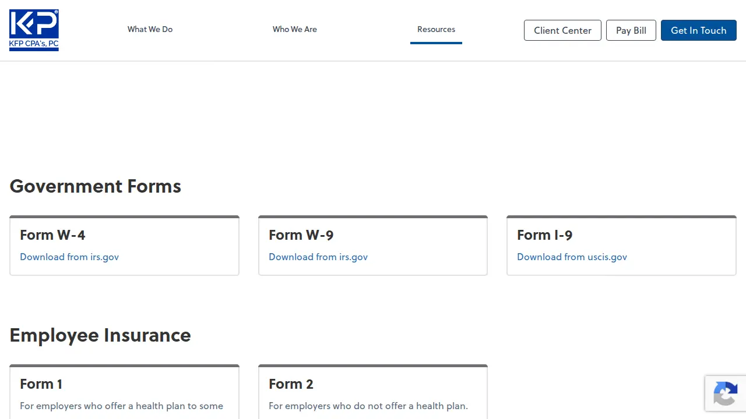Select the Form 2 card title
Image resolution: width=746 pixels, height=419 pixels.
pyautogui.click(x=291, y=384)
